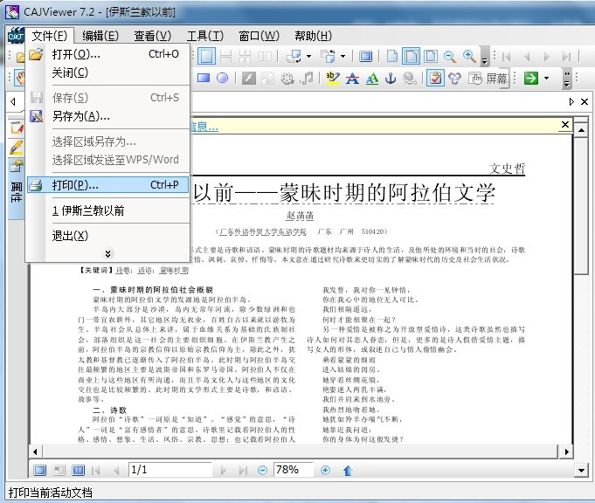Click the tri-circle knot icon
The width and height of the screenshot is (595, 503).
(x=454, y=78)
